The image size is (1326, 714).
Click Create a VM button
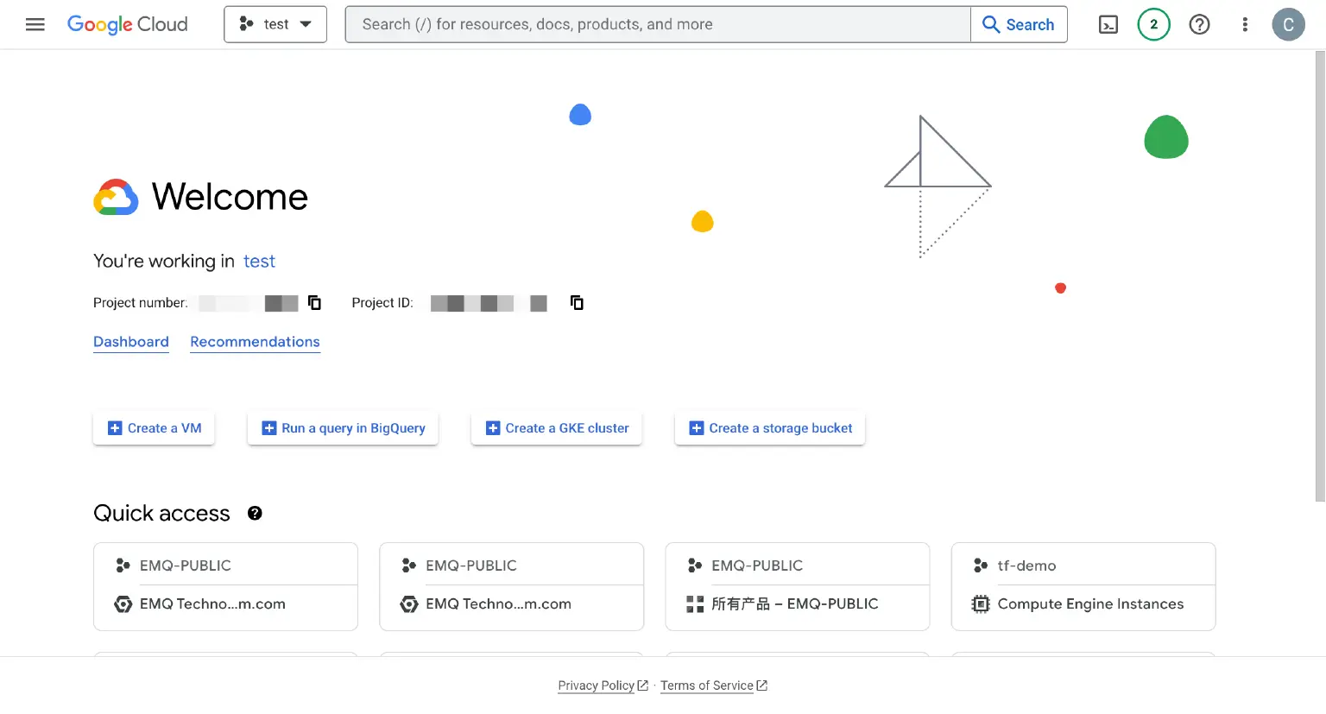coord(154,428)
